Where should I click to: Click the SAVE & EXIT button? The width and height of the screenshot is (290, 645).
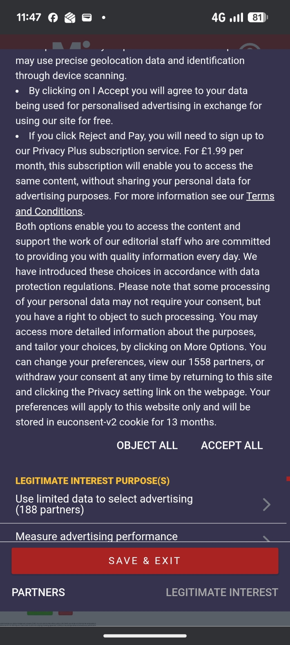pos(145,561)
